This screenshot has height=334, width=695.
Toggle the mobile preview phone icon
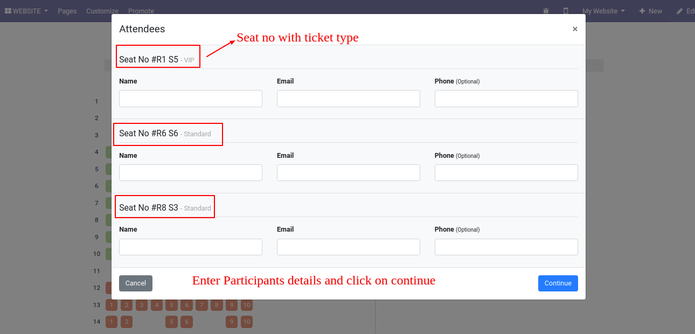566,11
